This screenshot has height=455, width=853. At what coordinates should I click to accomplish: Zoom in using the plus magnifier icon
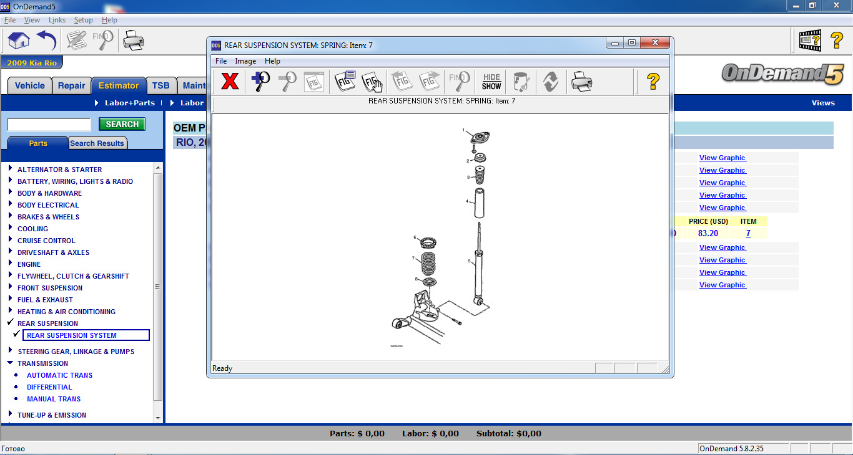tap(260, 81)
